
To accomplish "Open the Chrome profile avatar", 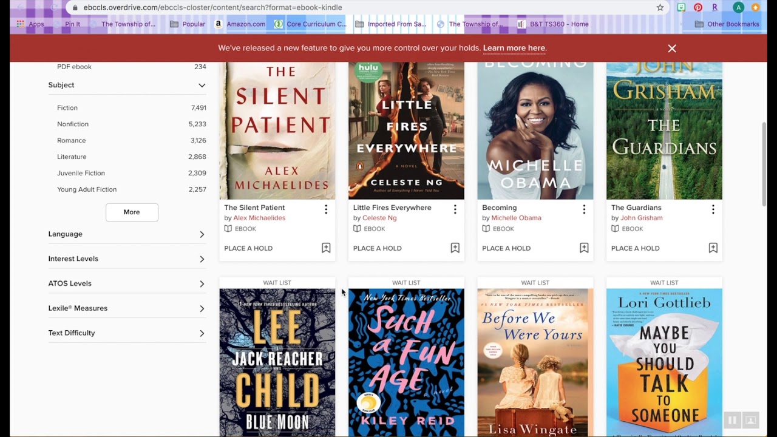I will tap(738, 7).
